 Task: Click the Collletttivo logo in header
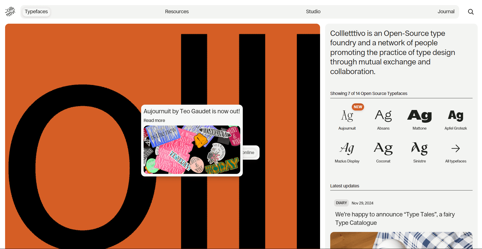point(10,12)
